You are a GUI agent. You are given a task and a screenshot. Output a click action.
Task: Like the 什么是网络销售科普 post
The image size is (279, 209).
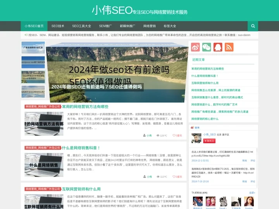[x=177, y=176]
